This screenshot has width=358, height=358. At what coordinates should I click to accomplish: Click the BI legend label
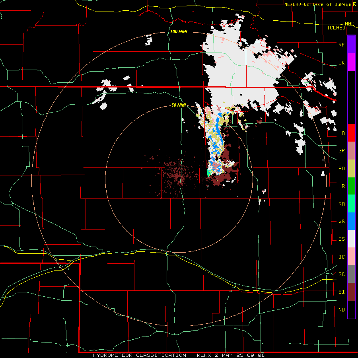pyautogui.click(x=341, y=292)
